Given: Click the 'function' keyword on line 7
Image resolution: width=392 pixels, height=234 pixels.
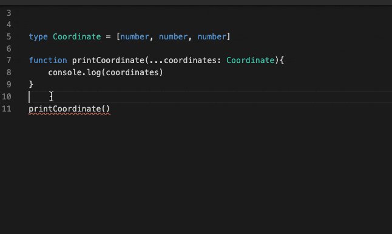Looking at the screenshot, I should coord(48,61).
